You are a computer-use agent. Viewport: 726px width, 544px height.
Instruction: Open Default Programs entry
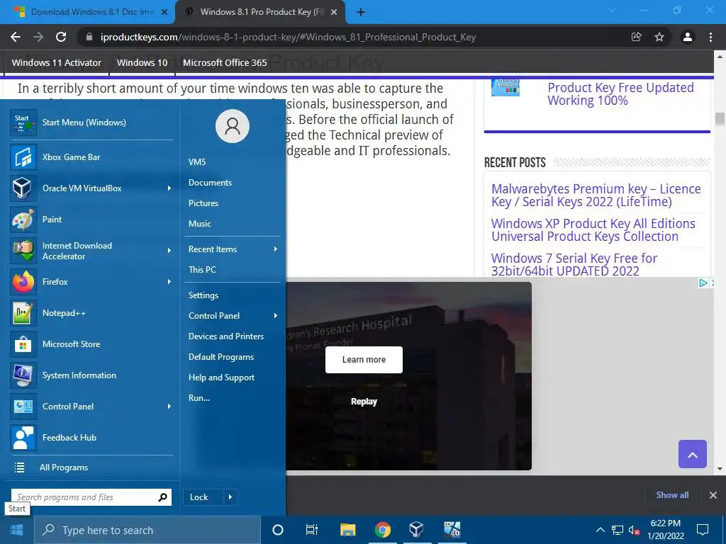point(221,357)
